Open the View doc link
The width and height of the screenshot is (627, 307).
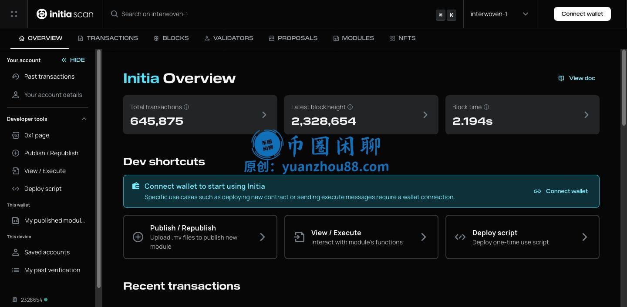click(576, 78)
